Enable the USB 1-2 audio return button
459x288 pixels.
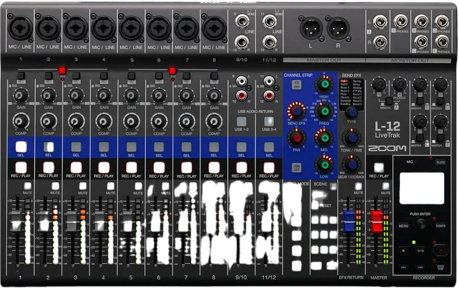coord(242,121)
